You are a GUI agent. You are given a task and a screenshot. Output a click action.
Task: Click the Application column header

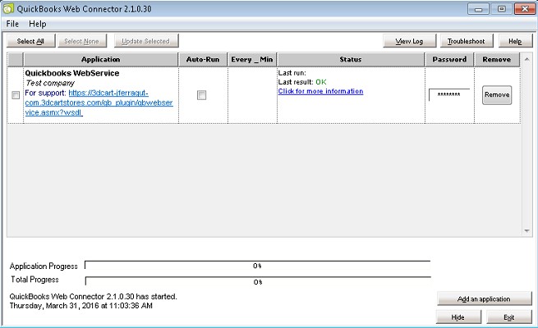(x=100, y=60)
